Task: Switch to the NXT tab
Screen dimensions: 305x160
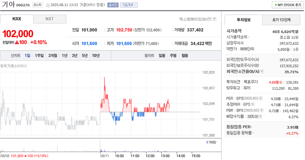Action: pyautogui.click(x=50, y=19)
